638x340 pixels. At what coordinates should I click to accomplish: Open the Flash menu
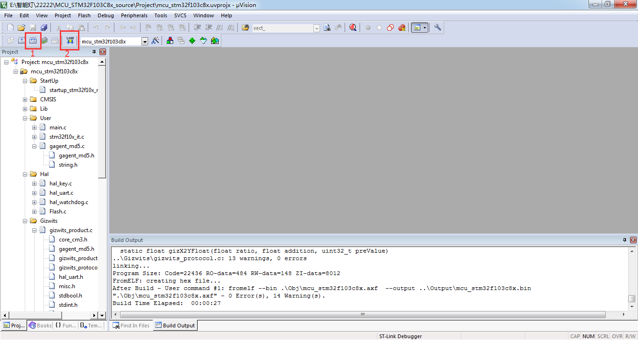coord(84,15)
